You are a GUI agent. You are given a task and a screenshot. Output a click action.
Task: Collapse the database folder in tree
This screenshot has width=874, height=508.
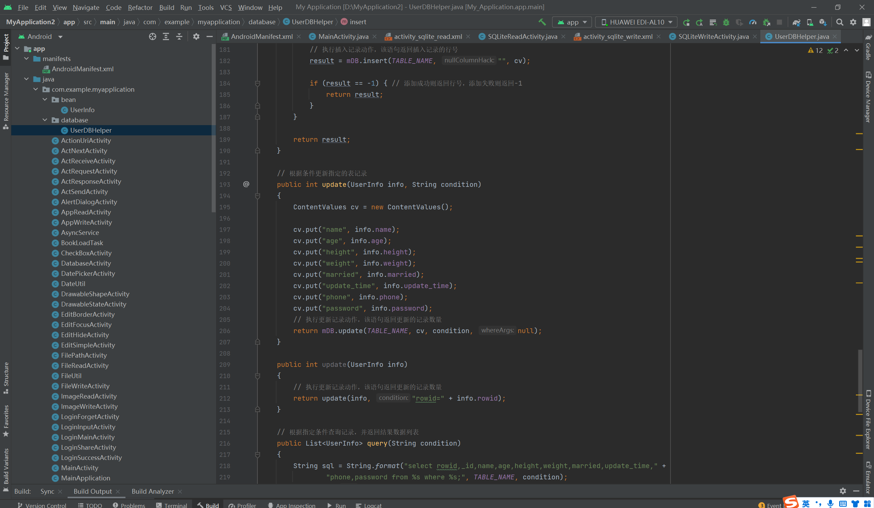(45, 120)
